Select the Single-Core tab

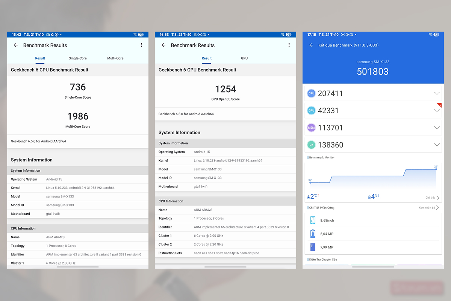(x=78, y=58)
